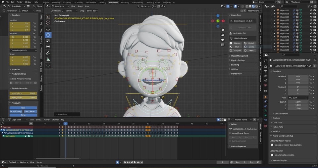318x168 pixels.
Task: Select the Courtyard lighting preset
Action: 236,50
